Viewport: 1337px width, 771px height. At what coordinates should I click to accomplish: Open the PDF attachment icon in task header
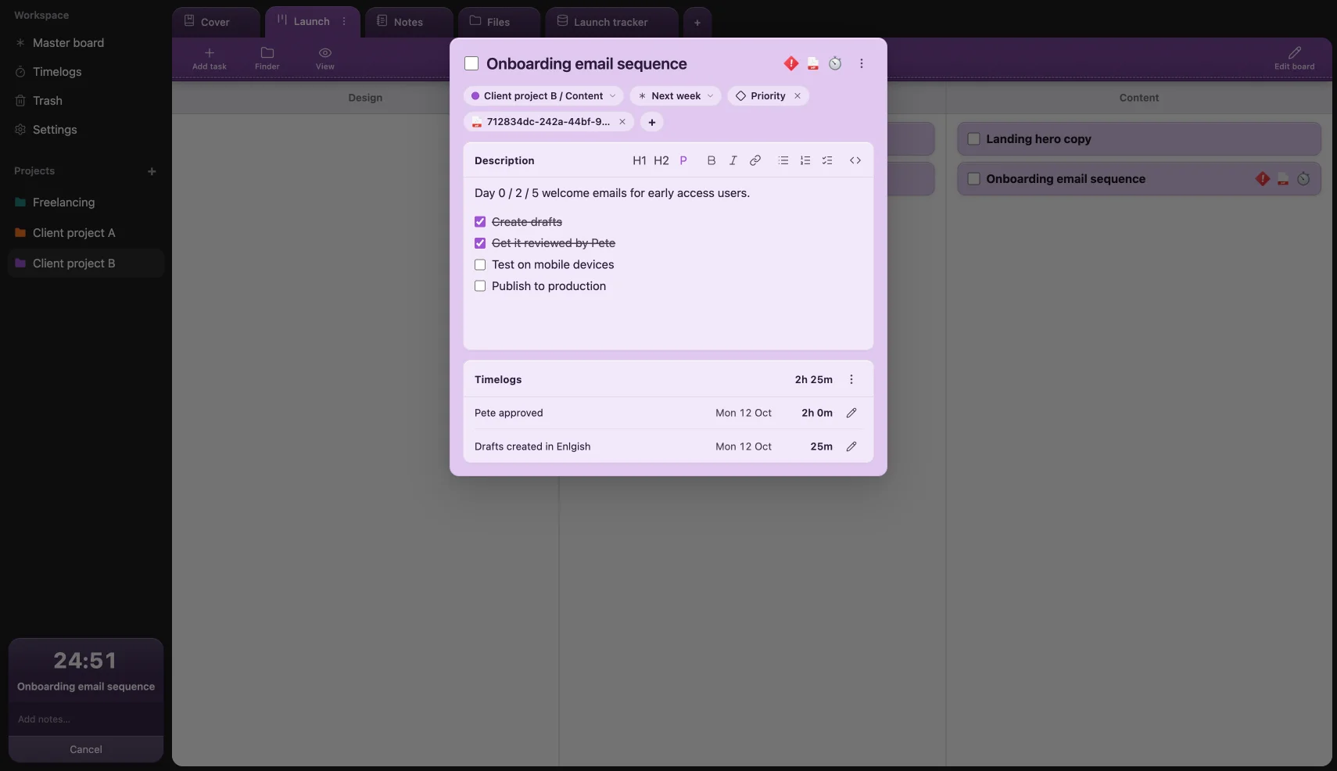tap(813, 63)
